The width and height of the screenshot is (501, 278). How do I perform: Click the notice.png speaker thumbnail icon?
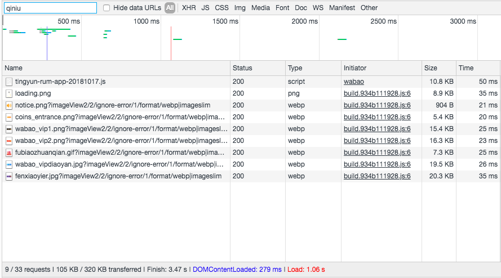(9, 105)
